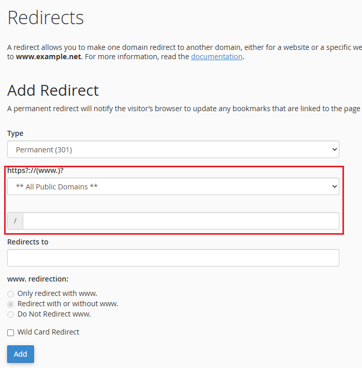Click the blue Add button
The height and width of the screenshot is (368, 362).
click(21, 354)
